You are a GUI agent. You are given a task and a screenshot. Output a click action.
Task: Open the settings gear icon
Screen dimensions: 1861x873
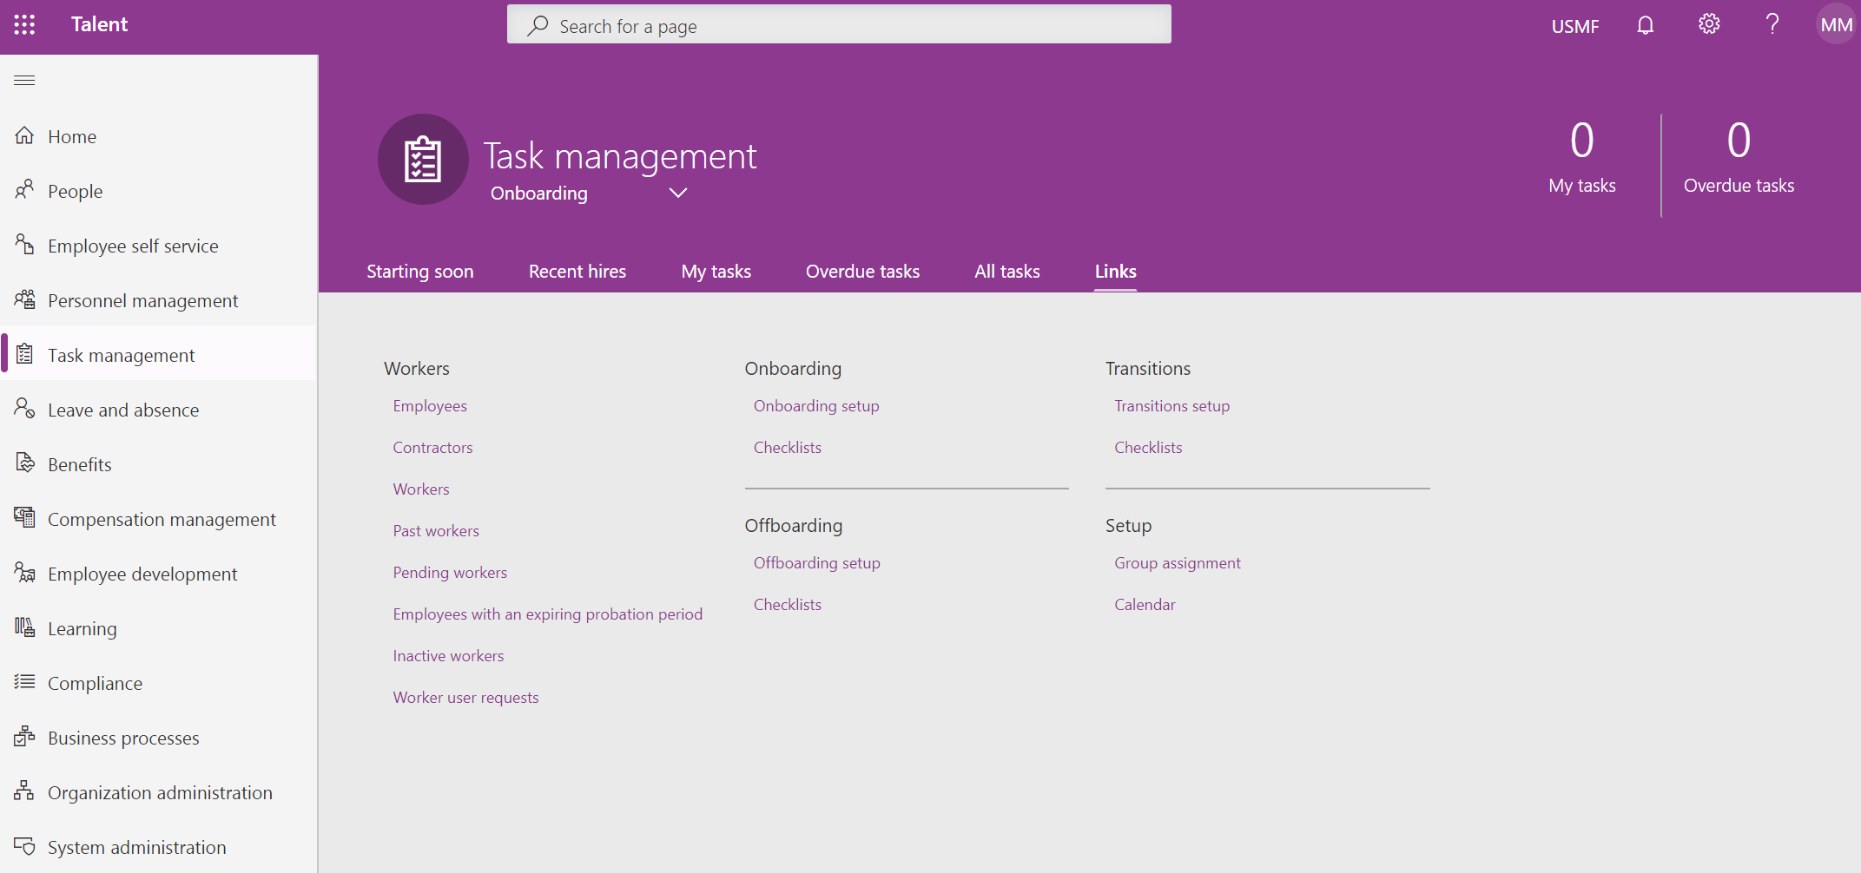(1708, 24)
